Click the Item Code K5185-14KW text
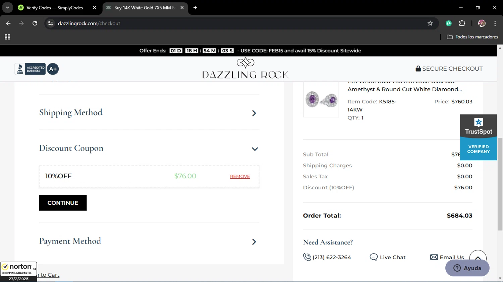The image size is (503, 282). coord(372,106)
